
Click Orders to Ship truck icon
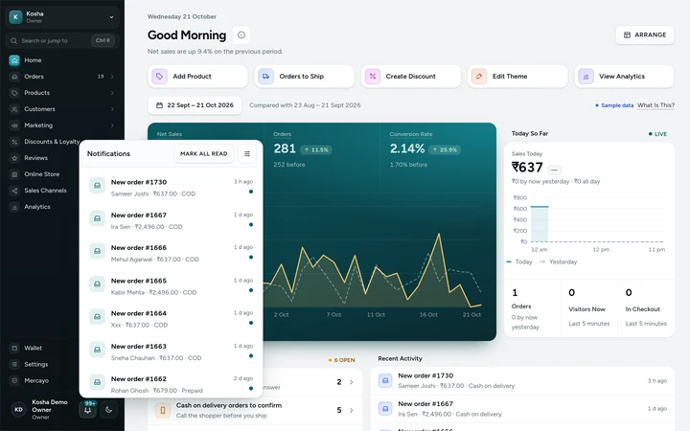pos(265,76)
